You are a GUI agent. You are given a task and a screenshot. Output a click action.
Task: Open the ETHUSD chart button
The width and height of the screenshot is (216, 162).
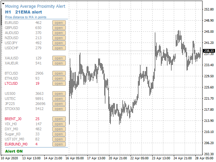[59, 78]
